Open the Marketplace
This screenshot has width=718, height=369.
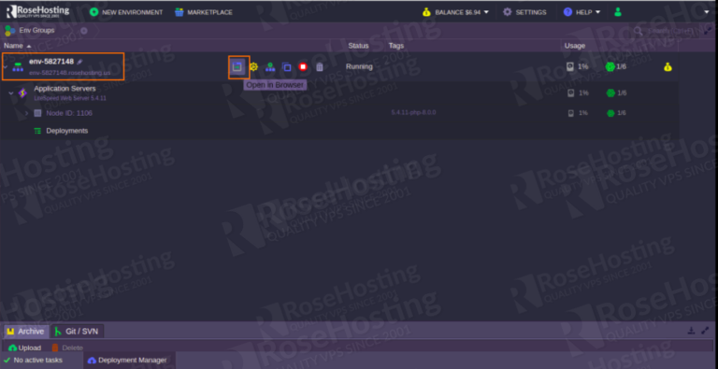[x=204, y=12]
